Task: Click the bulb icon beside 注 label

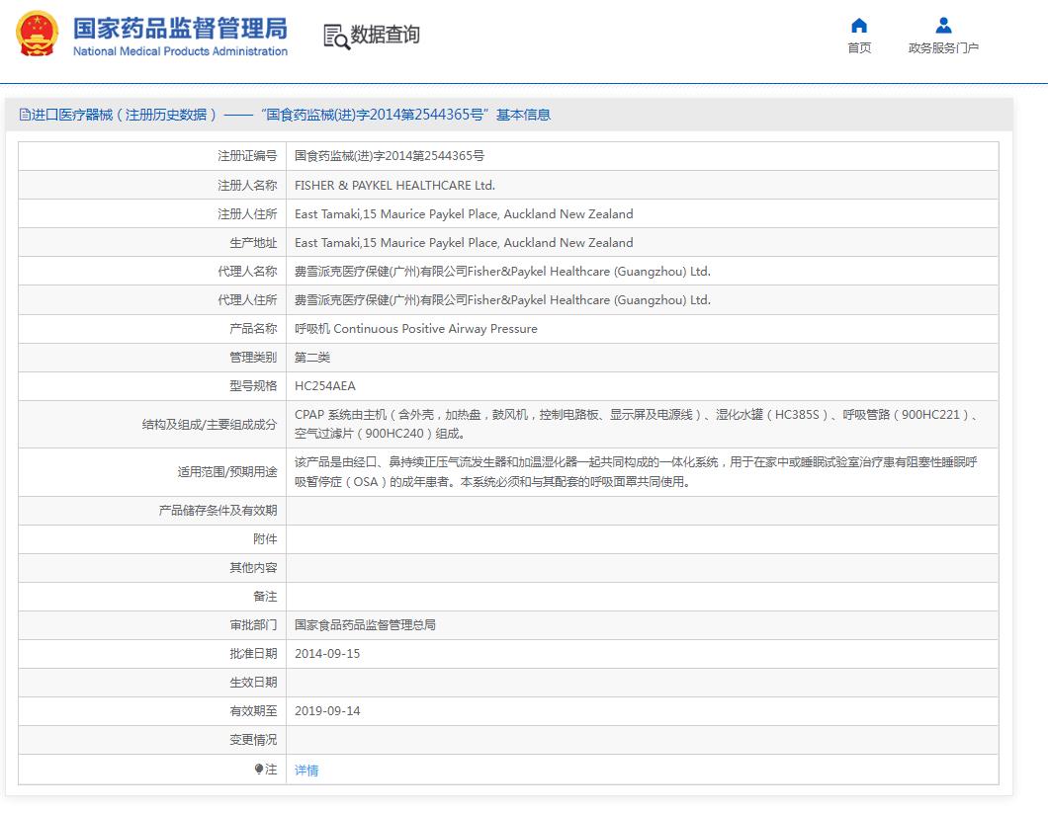Action: pos(259,769)
